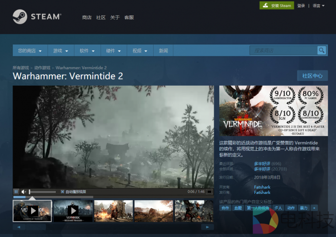Viewport: 336px width, 237px height.
Task: Open the 社区 menu in header
Action: [x=101, y=18]
